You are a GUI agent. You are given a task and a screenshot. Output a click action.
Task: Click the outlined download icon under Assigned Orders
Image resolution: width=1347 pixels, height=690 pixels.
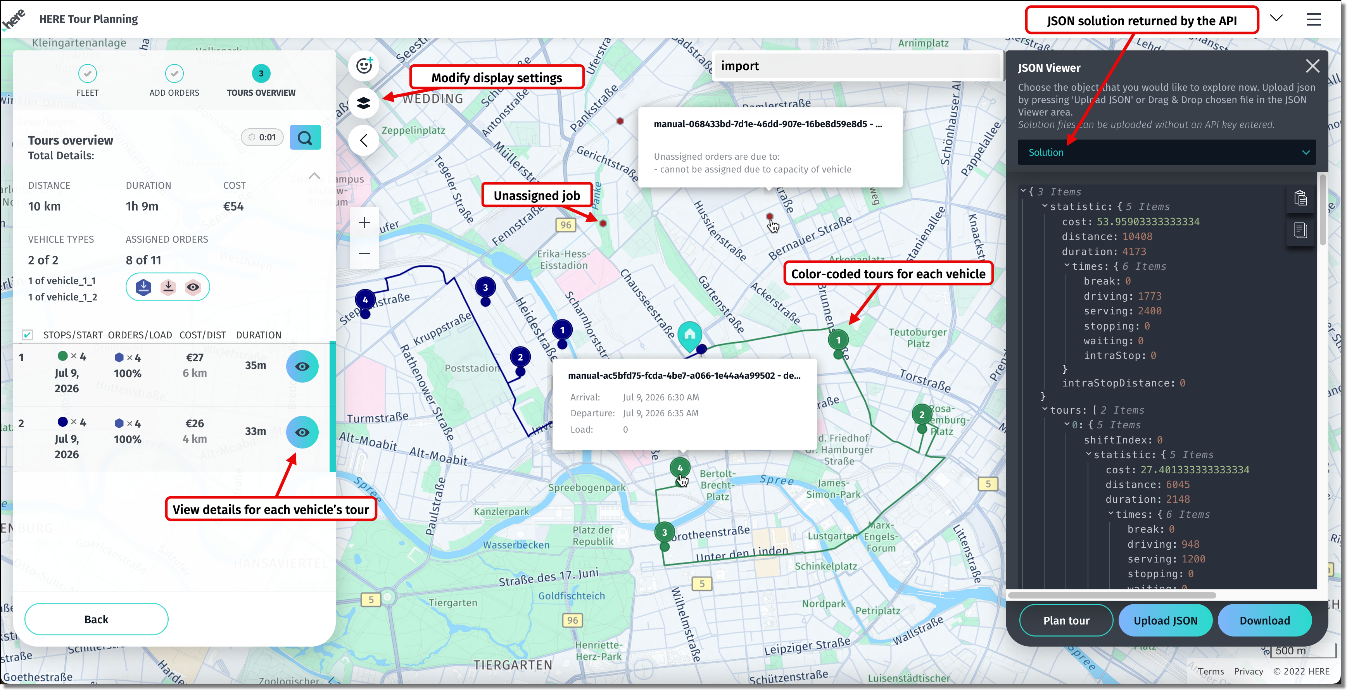[168, 287]
